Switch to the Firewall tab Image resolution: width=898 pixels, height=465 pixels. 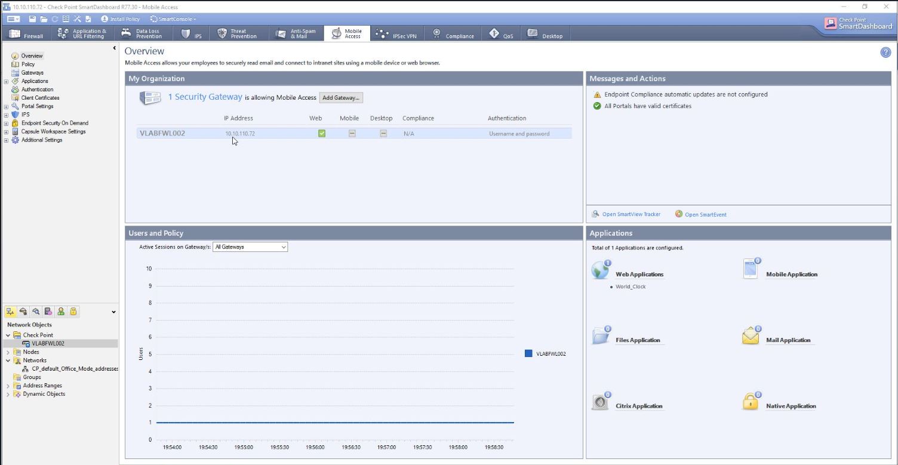[x=26, y=34]
